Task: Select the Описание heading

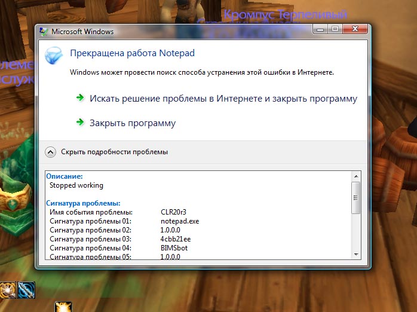Action: pos(65,176)
